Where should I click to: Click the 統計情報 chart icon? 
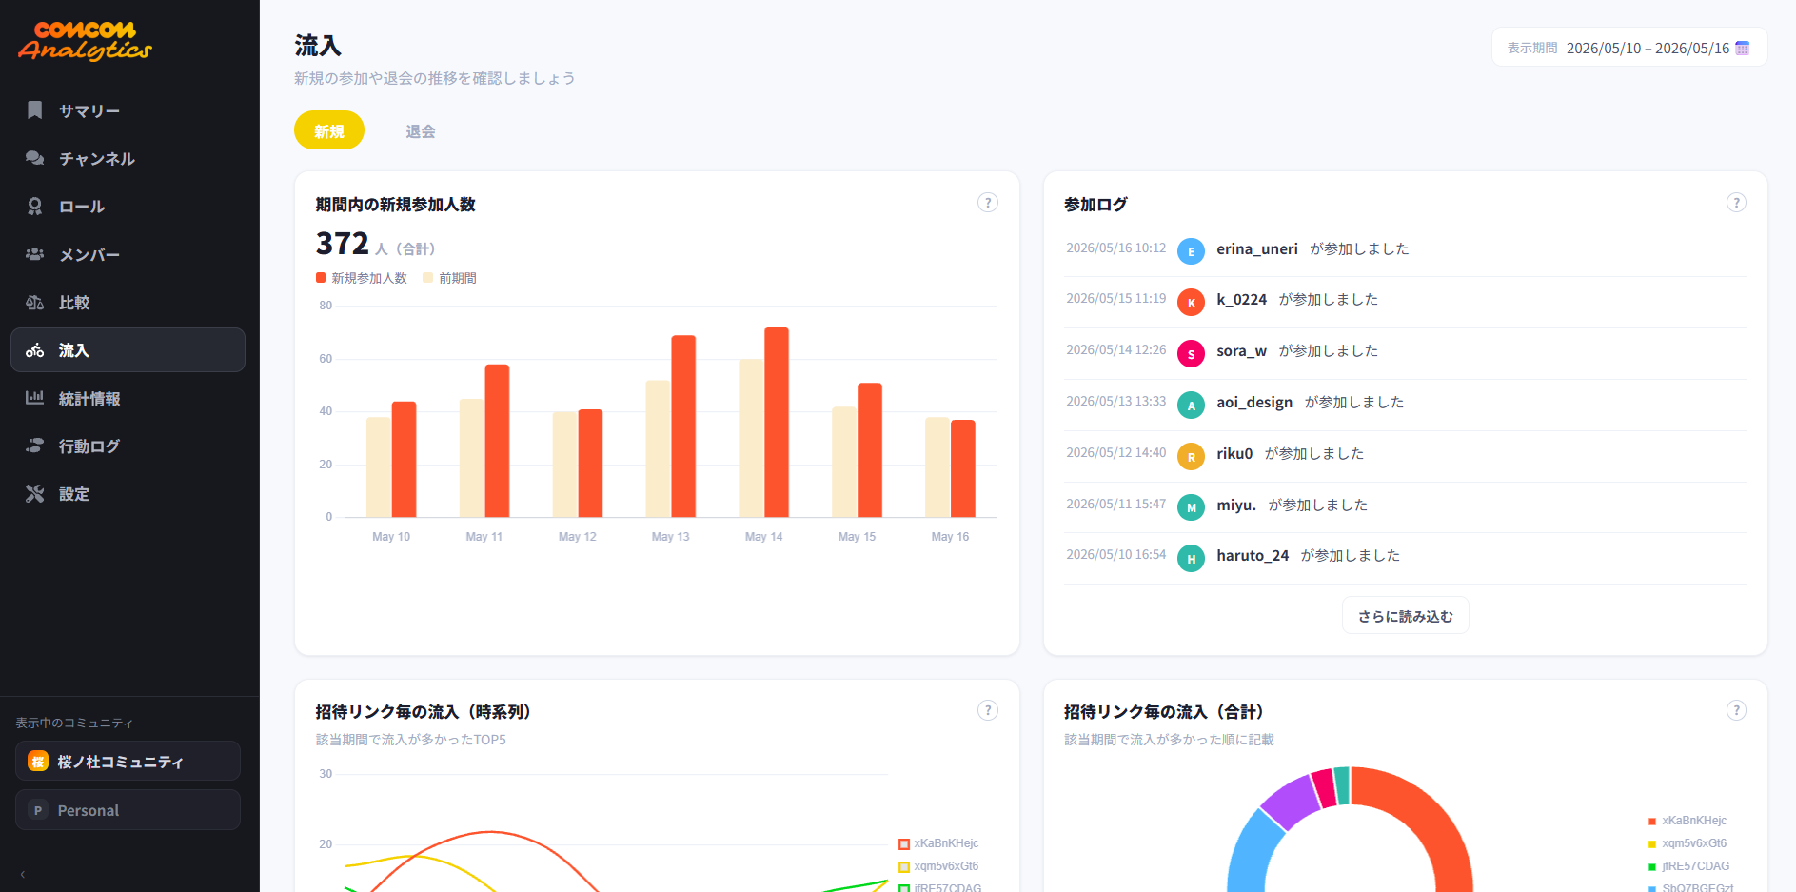(x=34, y=398)
